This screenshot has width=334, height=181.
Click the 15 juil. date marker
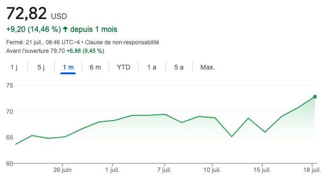[262, 170]
